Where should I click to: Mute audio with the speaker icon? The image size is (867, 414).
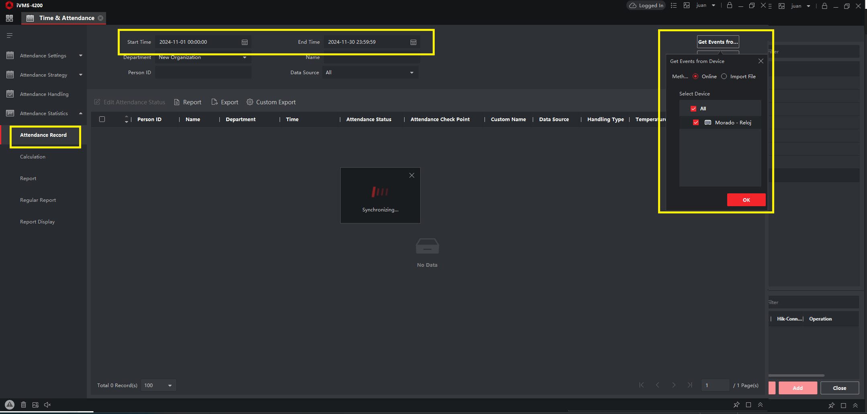click(x=47, y=405)
